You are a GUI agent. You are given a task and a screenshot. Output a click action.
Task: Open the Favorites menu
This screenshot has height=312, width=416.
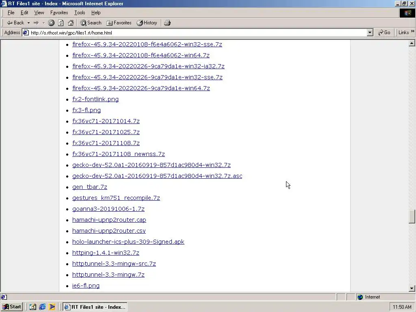pos(59,13)
